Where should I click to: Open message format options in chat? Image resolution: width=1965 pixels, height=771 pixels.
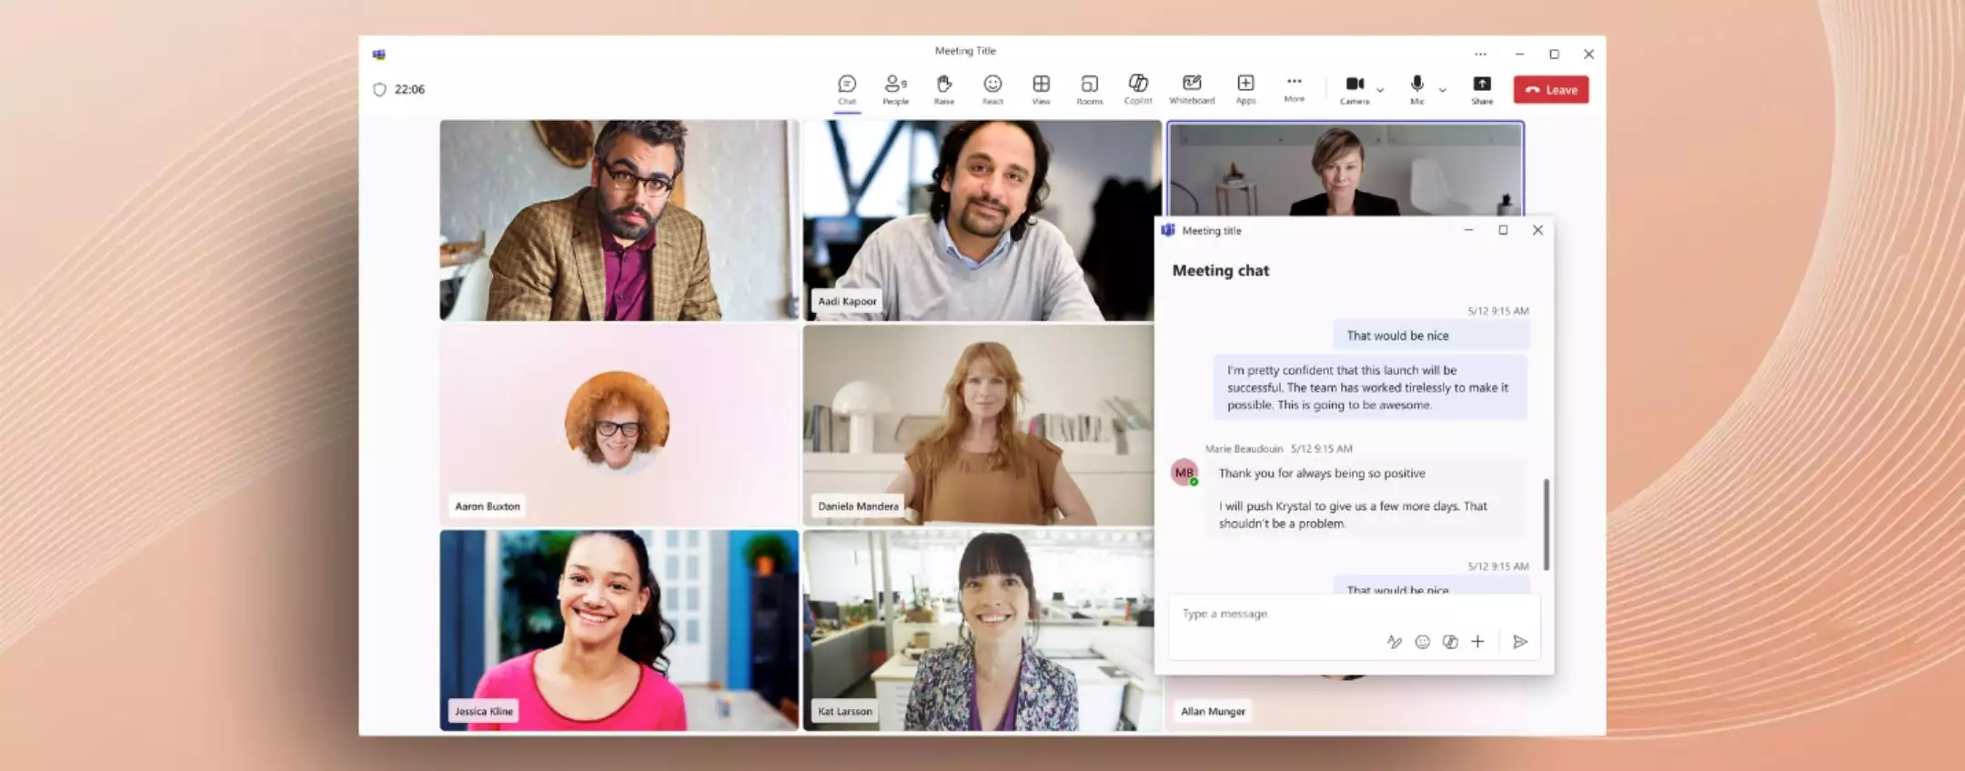pyautogui.click(x=1394, y=642)
